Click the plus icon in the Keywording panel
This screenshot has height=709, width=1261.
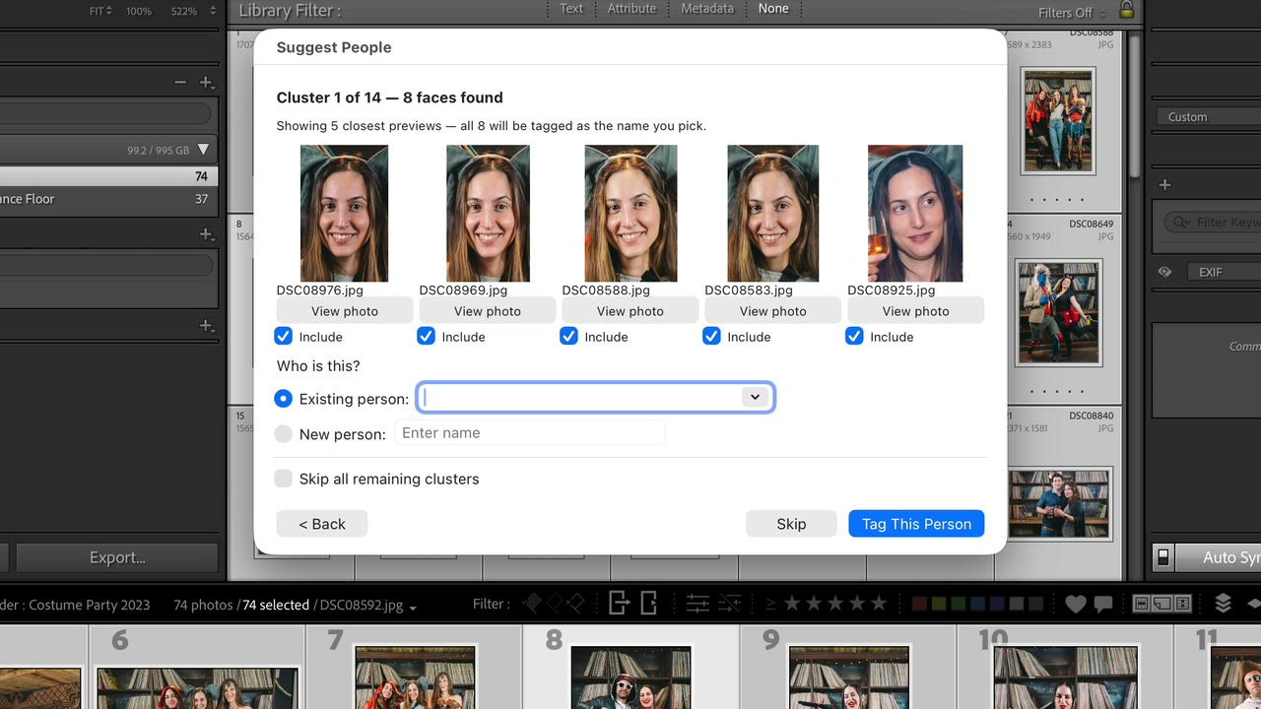(1164, 184)
